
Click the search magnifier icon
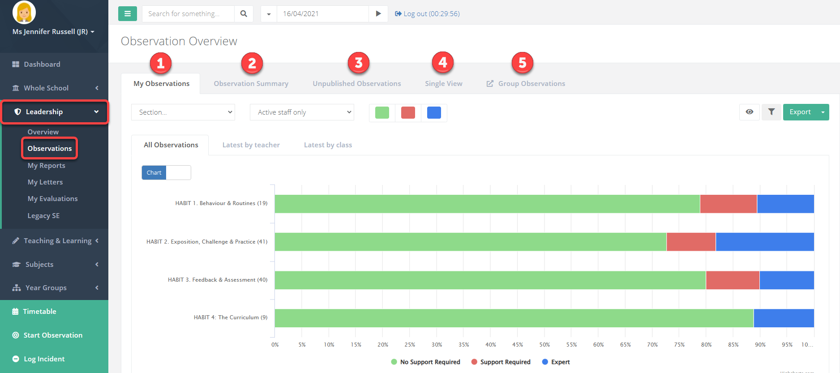point(244,14)
